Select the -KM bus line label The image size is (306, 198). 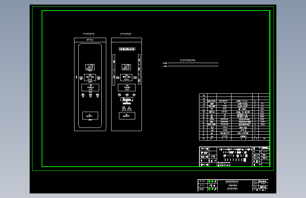tap(165, 66)
